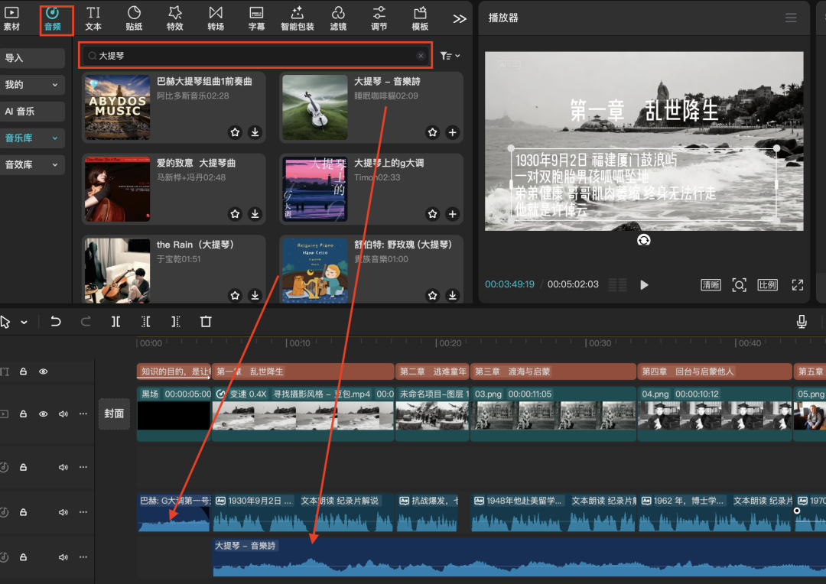Switch to the 特效 tab
This screenshot has height=584, width=826.
pyautogui.click(x=174, y=18)
